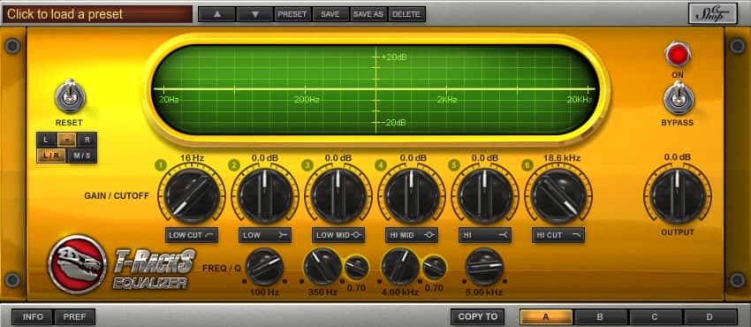This screenshot has width=751, height=327.
Task: Click the hi cut 18.6 kHz cutoff knob
Action: tap(558, 195)
